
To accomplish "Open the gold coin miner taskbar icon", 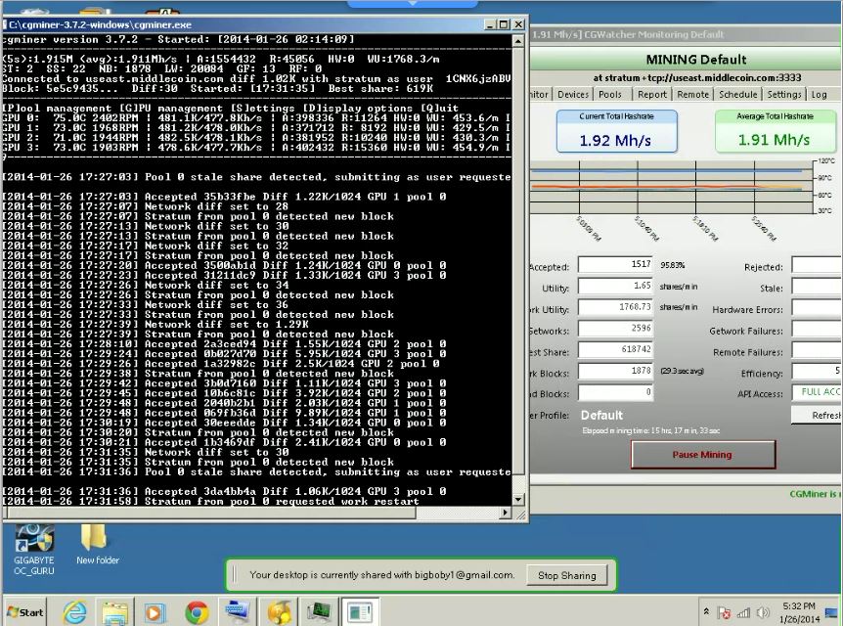I will point(279,612).
